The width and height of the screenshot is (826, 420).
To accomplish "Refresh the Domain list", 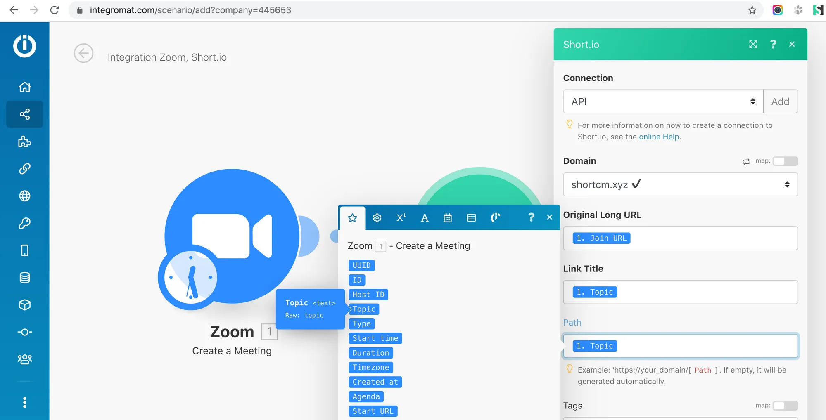I will [746, 161].
